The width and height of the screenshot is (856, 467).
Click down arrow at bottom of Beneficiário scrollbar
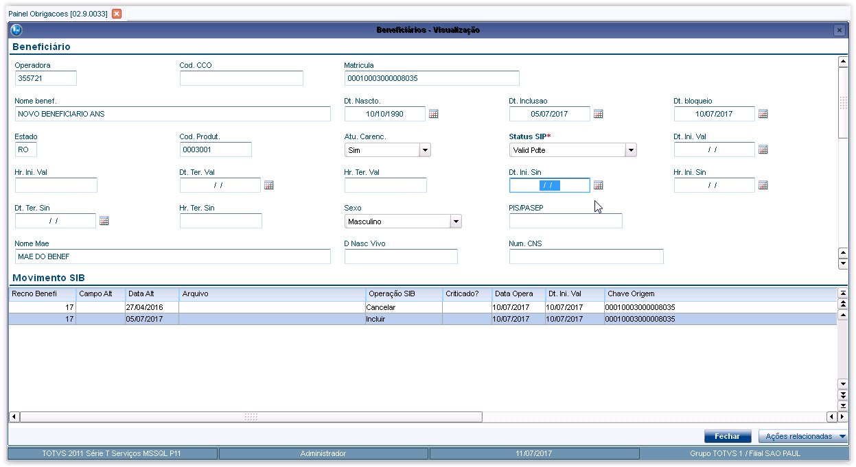(843, 264)
